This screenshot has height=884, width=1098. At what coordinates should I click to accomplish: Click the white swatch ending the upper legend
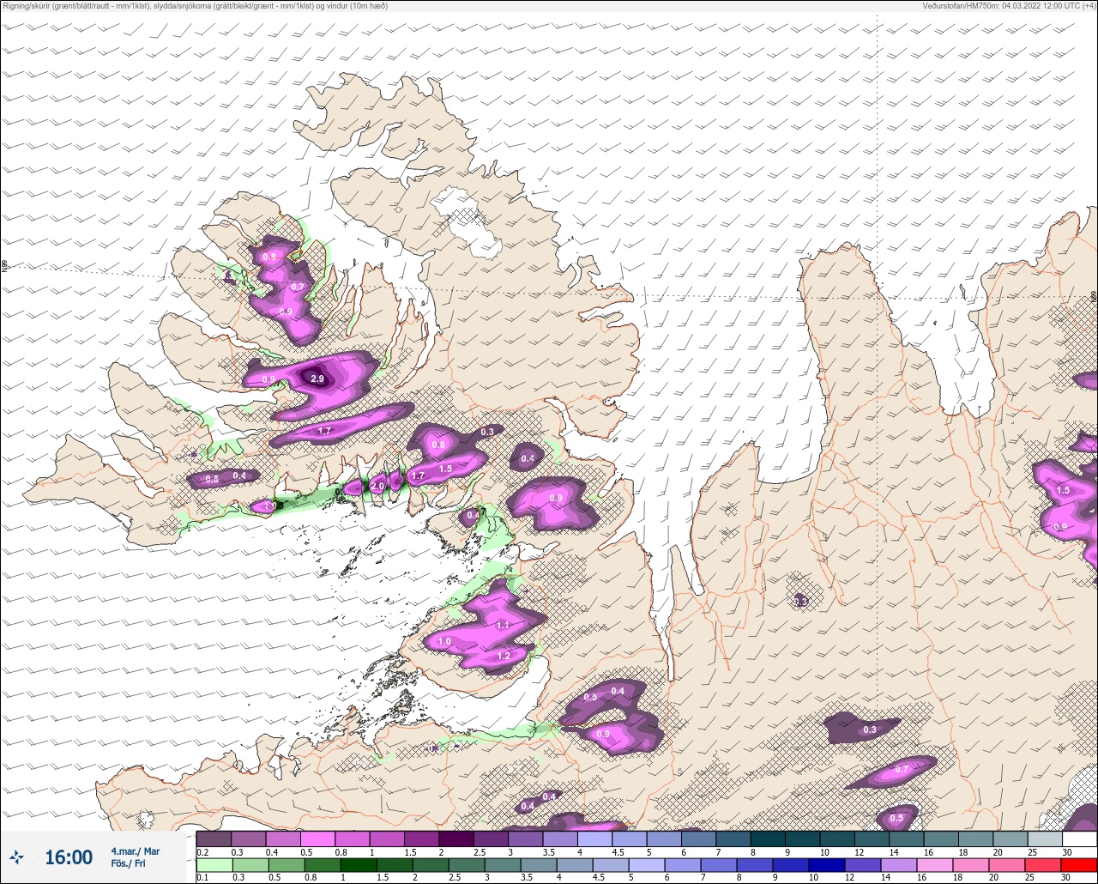[x=1079, y=839]
